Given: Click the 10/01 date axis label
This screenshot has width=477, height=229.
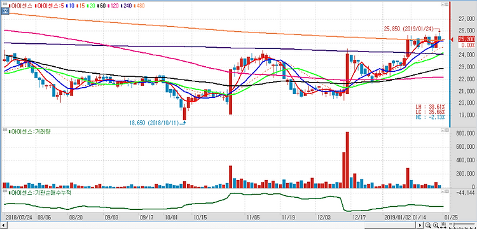Looking at the screenshot, I should pos(172,218).
